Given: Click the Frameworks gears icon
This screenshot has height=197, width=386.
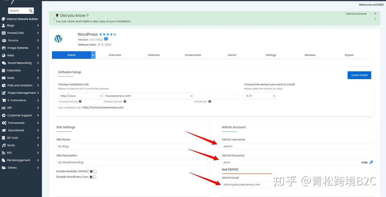Looking at the screenshot, I should point(4,123).
